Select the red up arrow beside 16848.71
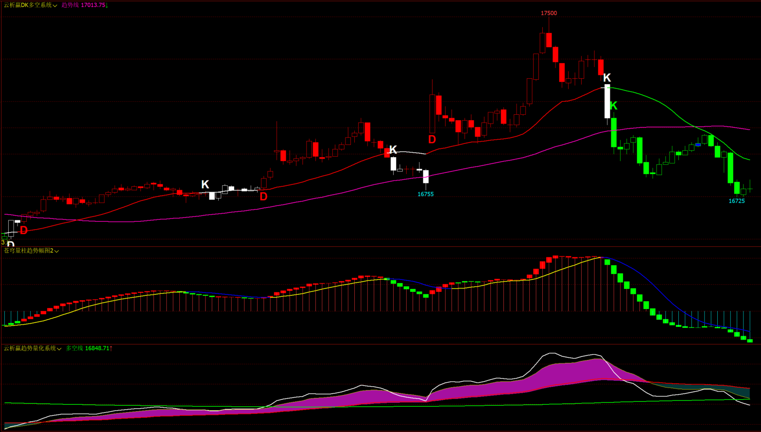This screenshot has height=432, width=761. point(111,348)
